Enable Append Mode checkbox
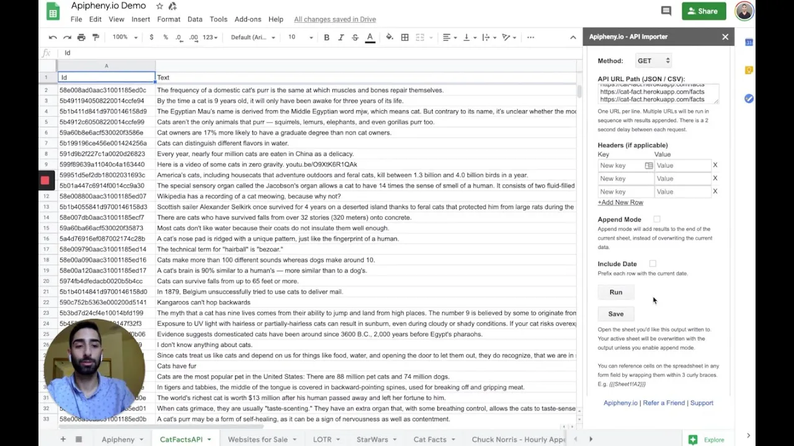Screen dimensions: 794x446 [x=656, y=219]
